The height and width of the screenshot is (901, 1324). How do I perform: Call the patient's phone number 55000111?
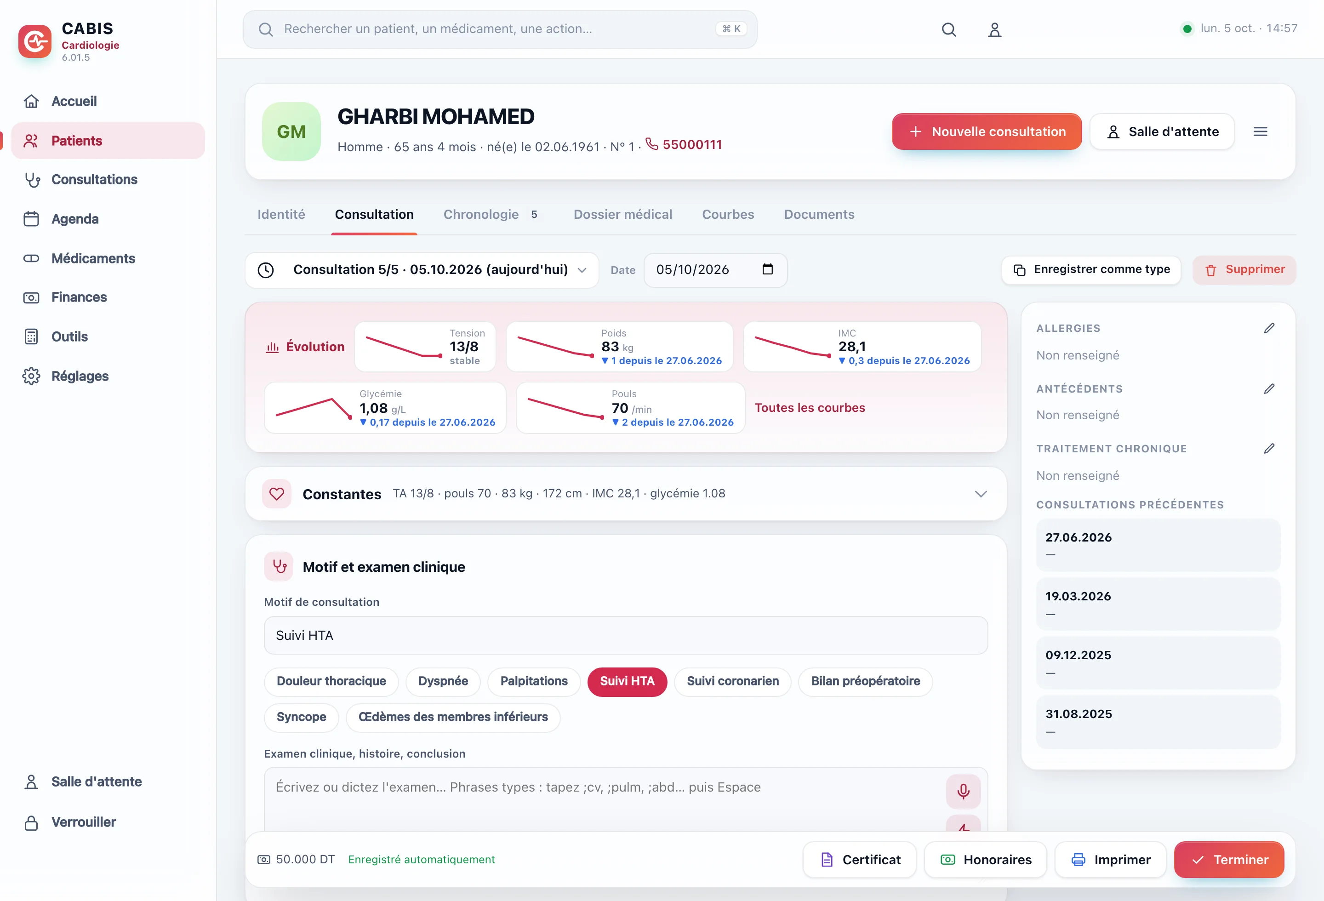[684, 145]
